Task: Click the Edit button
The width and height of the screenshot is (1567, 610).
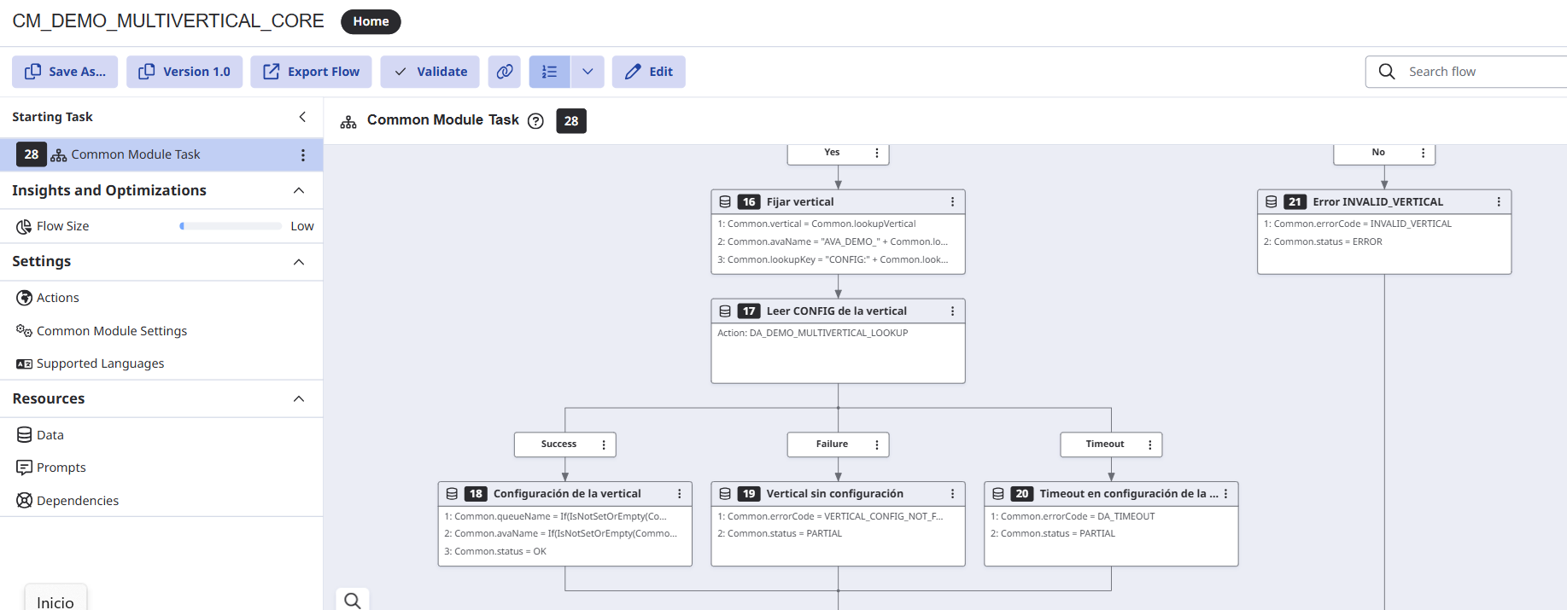Action: point(649,72)
